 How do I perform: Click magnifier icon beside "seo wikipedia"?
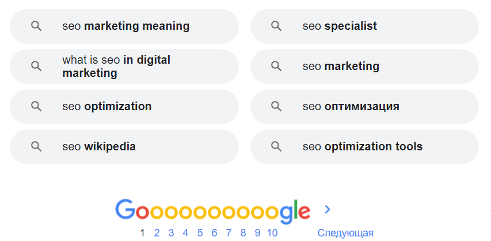tap(36, 147)
